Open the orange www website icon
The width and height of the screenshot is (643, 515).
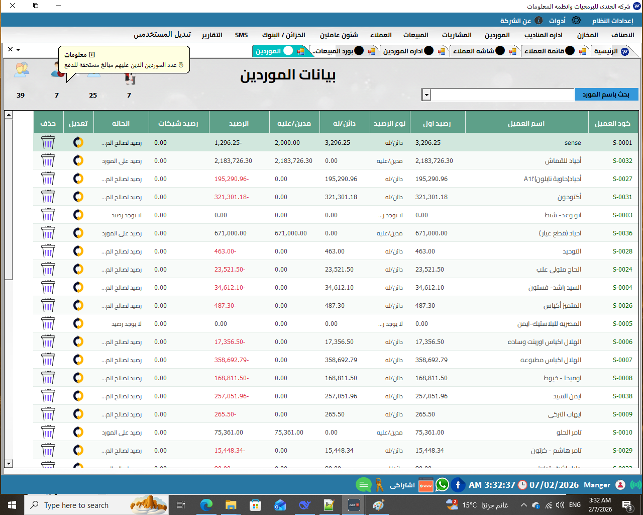click(425, 485)
